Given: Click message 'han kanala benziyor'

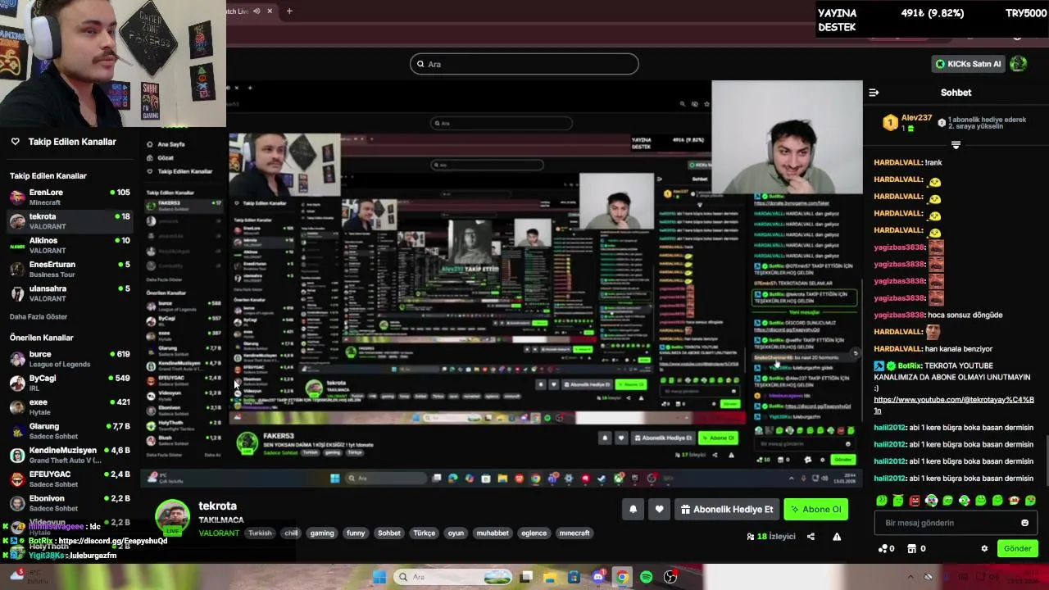Looking at the screenshot, I should click(x=959, y=349).
